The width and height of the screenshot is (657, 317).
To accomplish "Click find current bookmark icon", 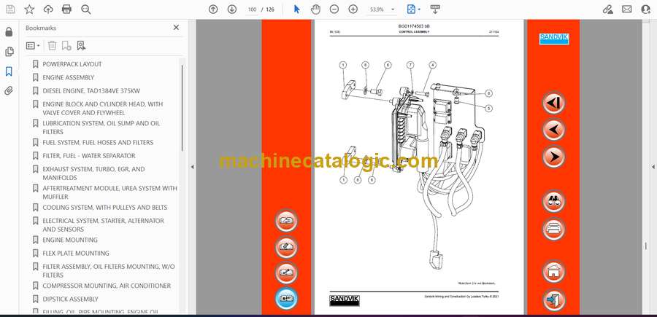I will click(81, 46).
